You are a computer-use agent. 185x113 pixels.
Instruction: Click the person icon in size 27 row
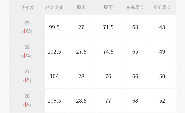tap(25, 80)
